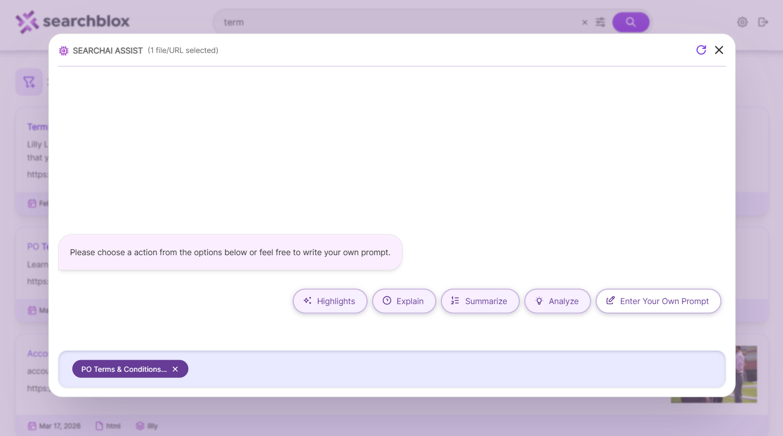Image resolution: width=783 pixels, height=436 pixels.
Task: Click the logout icon in header
Action: click(763, 22)
